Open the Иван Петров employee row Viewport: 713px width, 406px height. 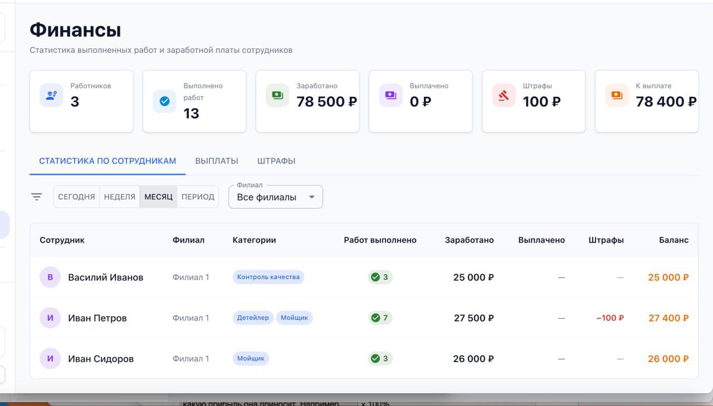364,318
